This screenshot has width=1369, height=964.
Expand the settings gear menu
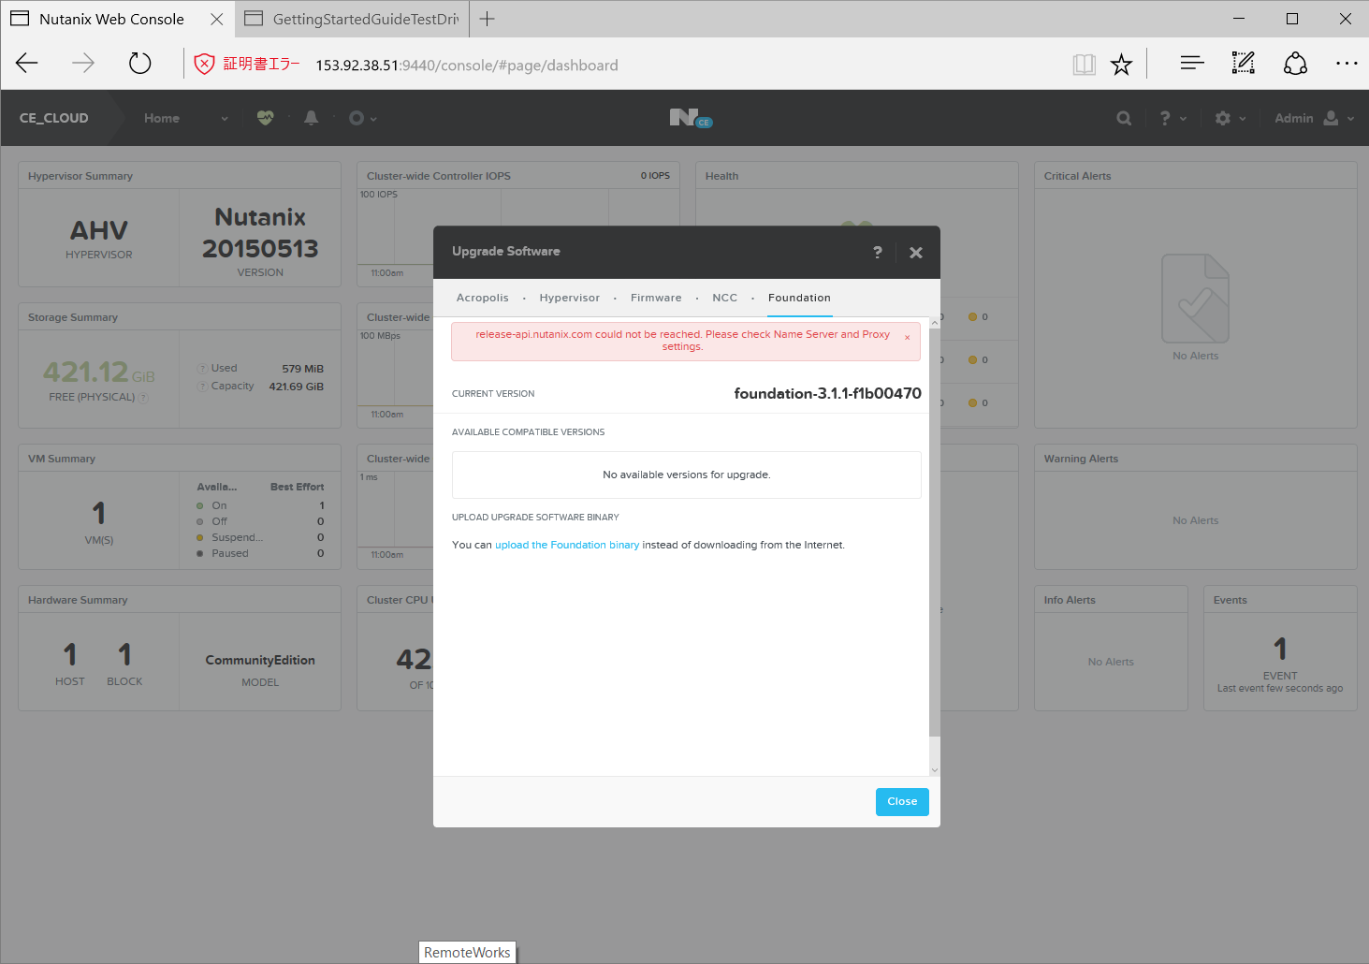(x=1231, y=118)
